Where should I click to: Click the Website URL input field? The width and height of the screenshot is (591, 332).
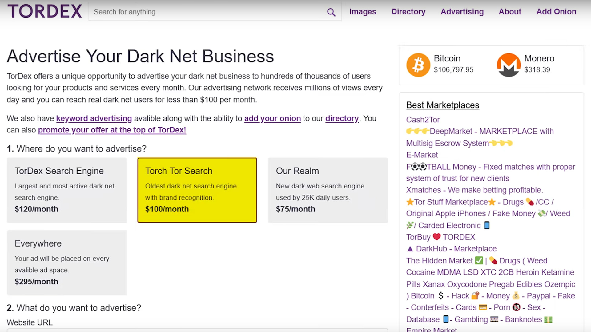[197, 330]
